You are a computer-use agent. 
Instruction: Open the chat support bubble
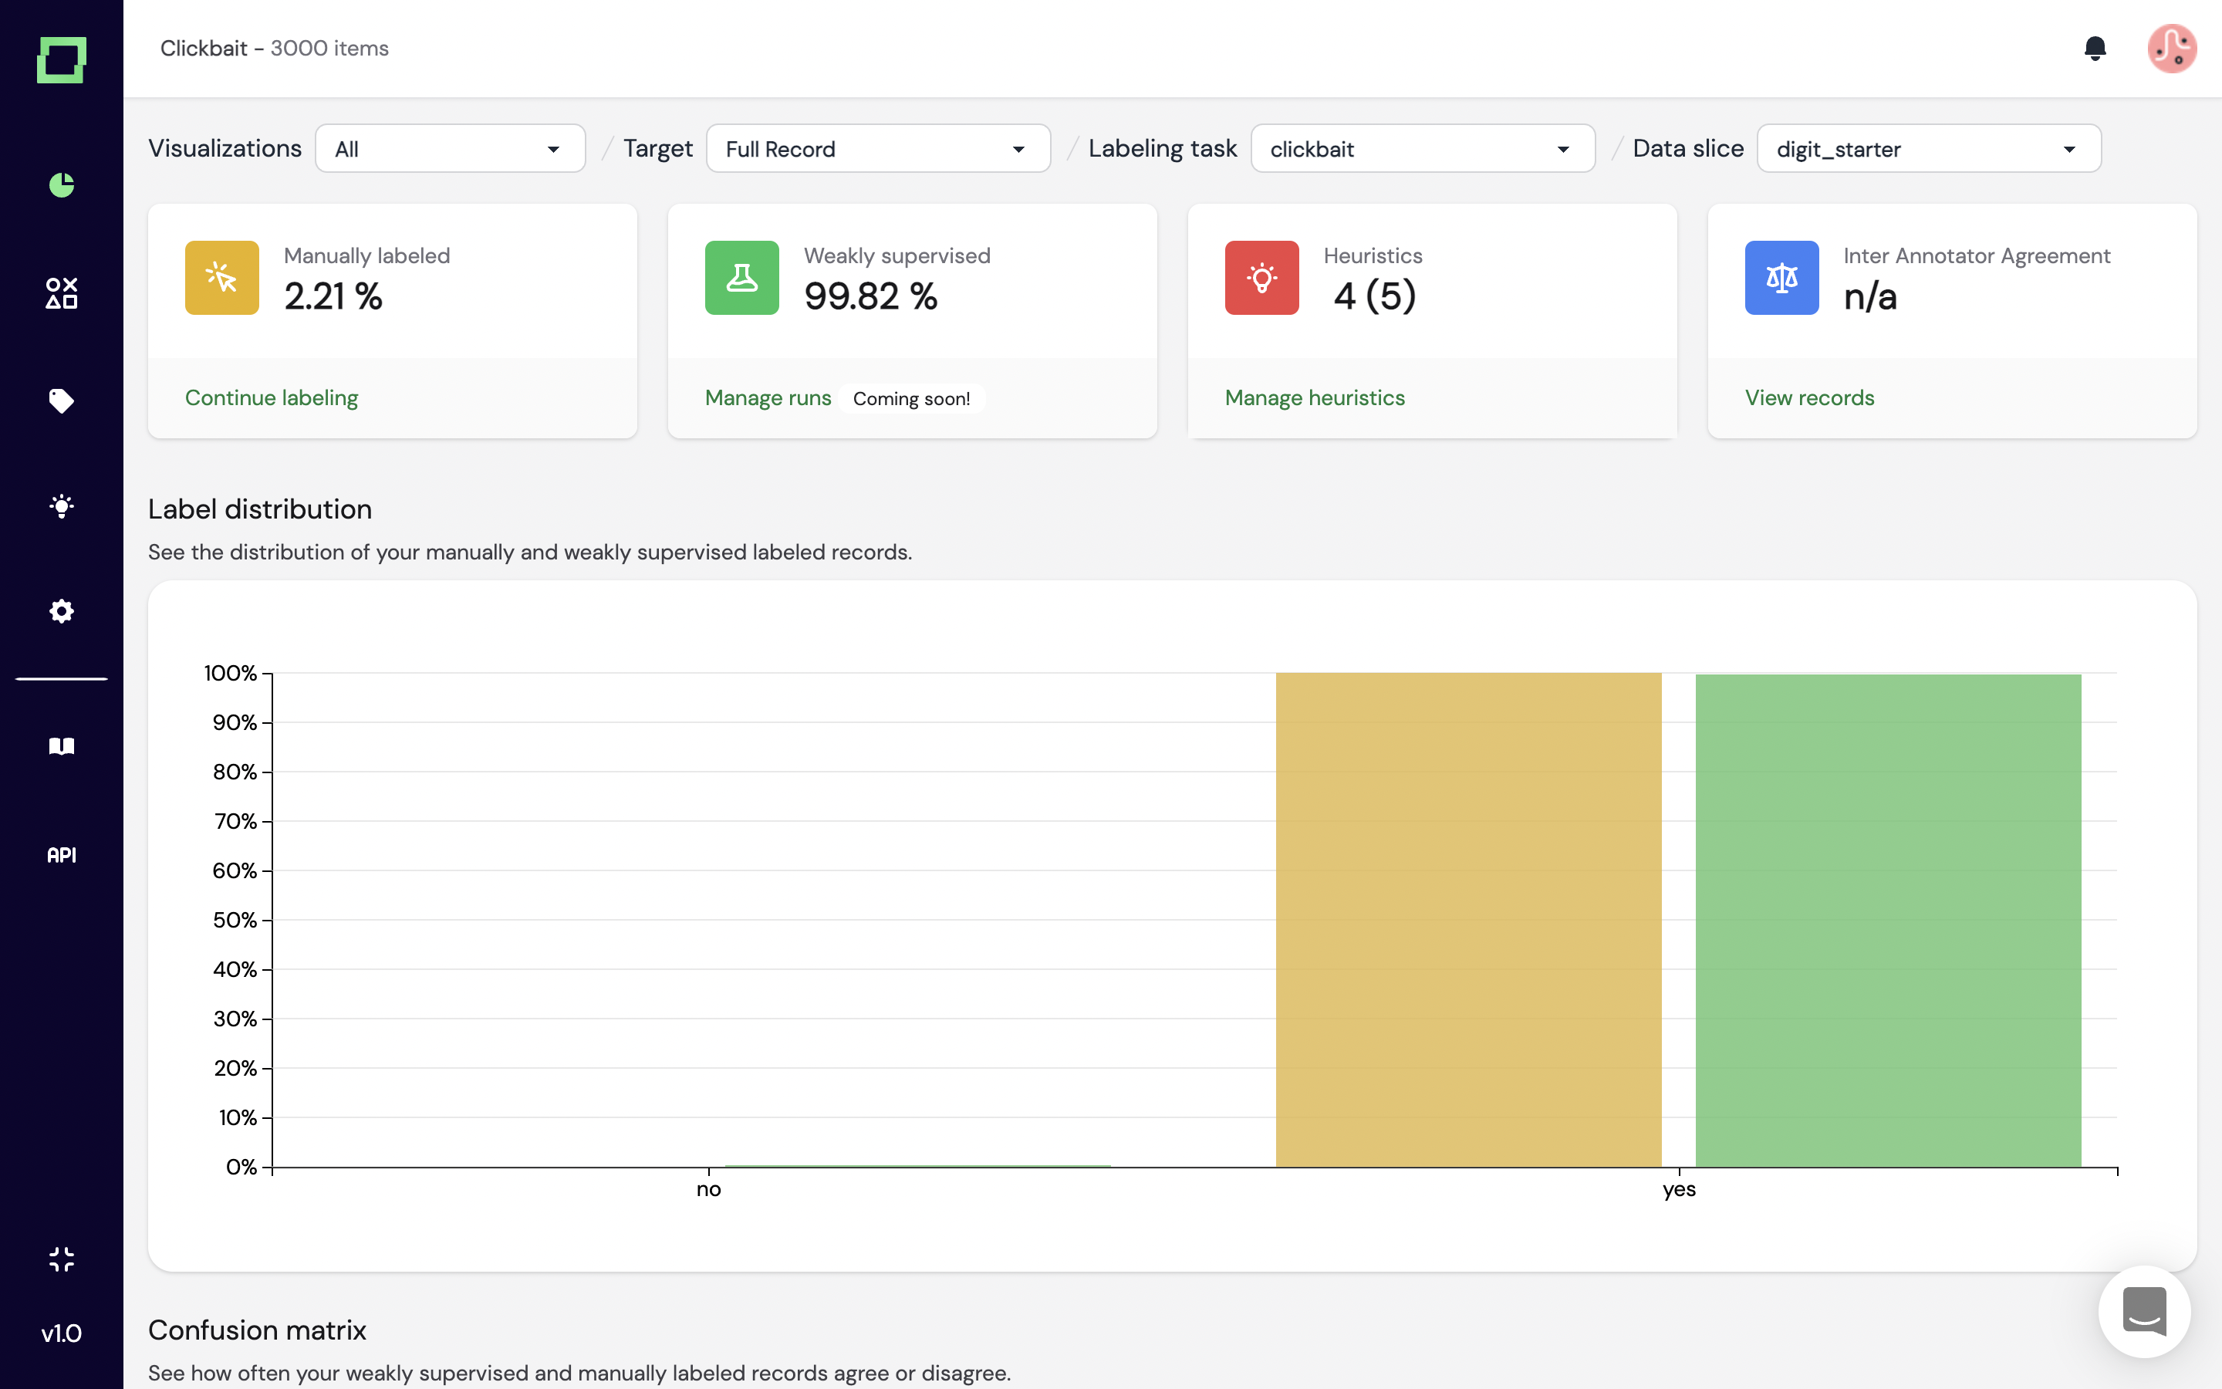pos(2144,1311)
